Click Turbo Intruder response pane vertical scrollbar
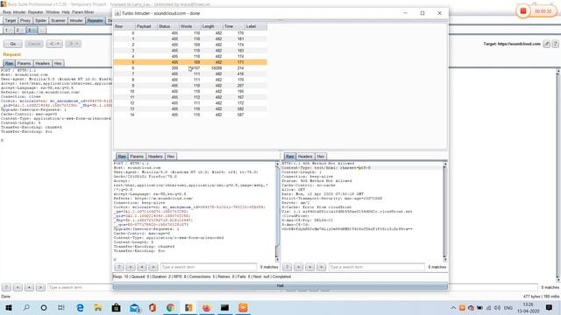This screenshot has height=315, width=561. (x=445, y=212)
